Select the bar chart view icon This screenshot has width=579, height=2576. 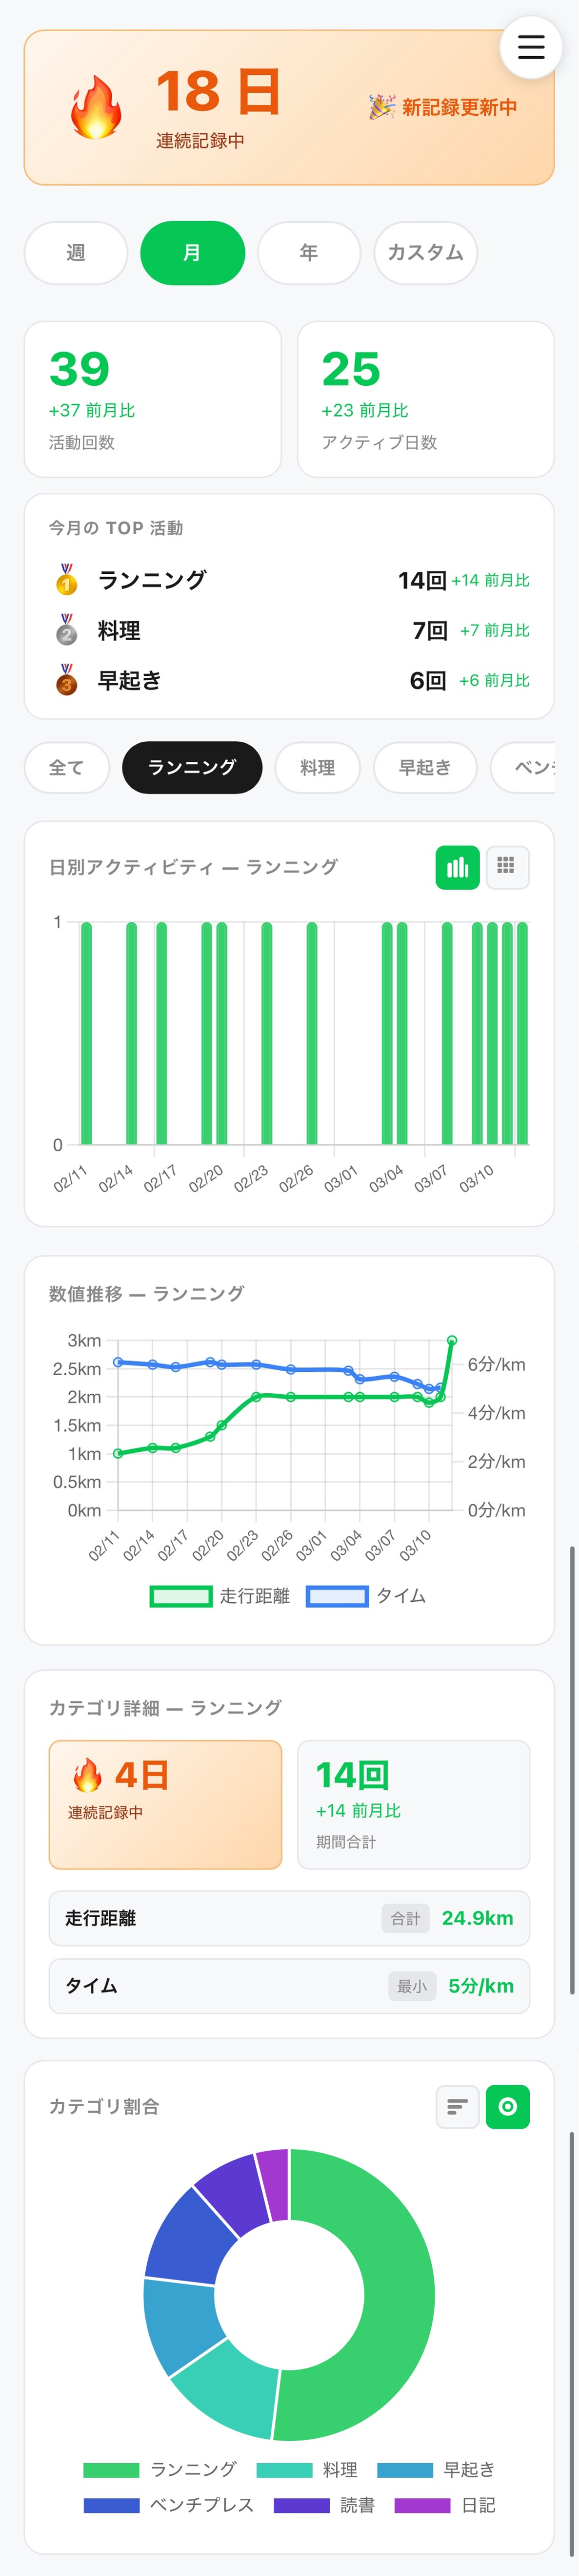pyautogui.click(x=457, y=867)
